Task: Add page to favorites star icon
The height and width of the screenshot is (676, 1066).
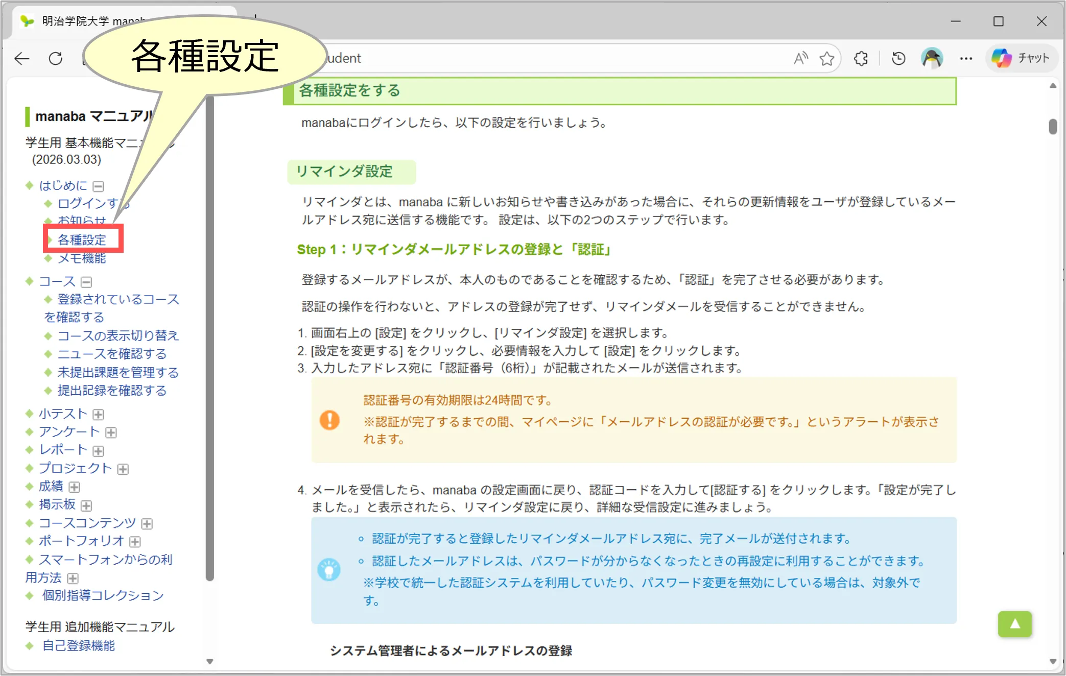Action: click(826, 59)
